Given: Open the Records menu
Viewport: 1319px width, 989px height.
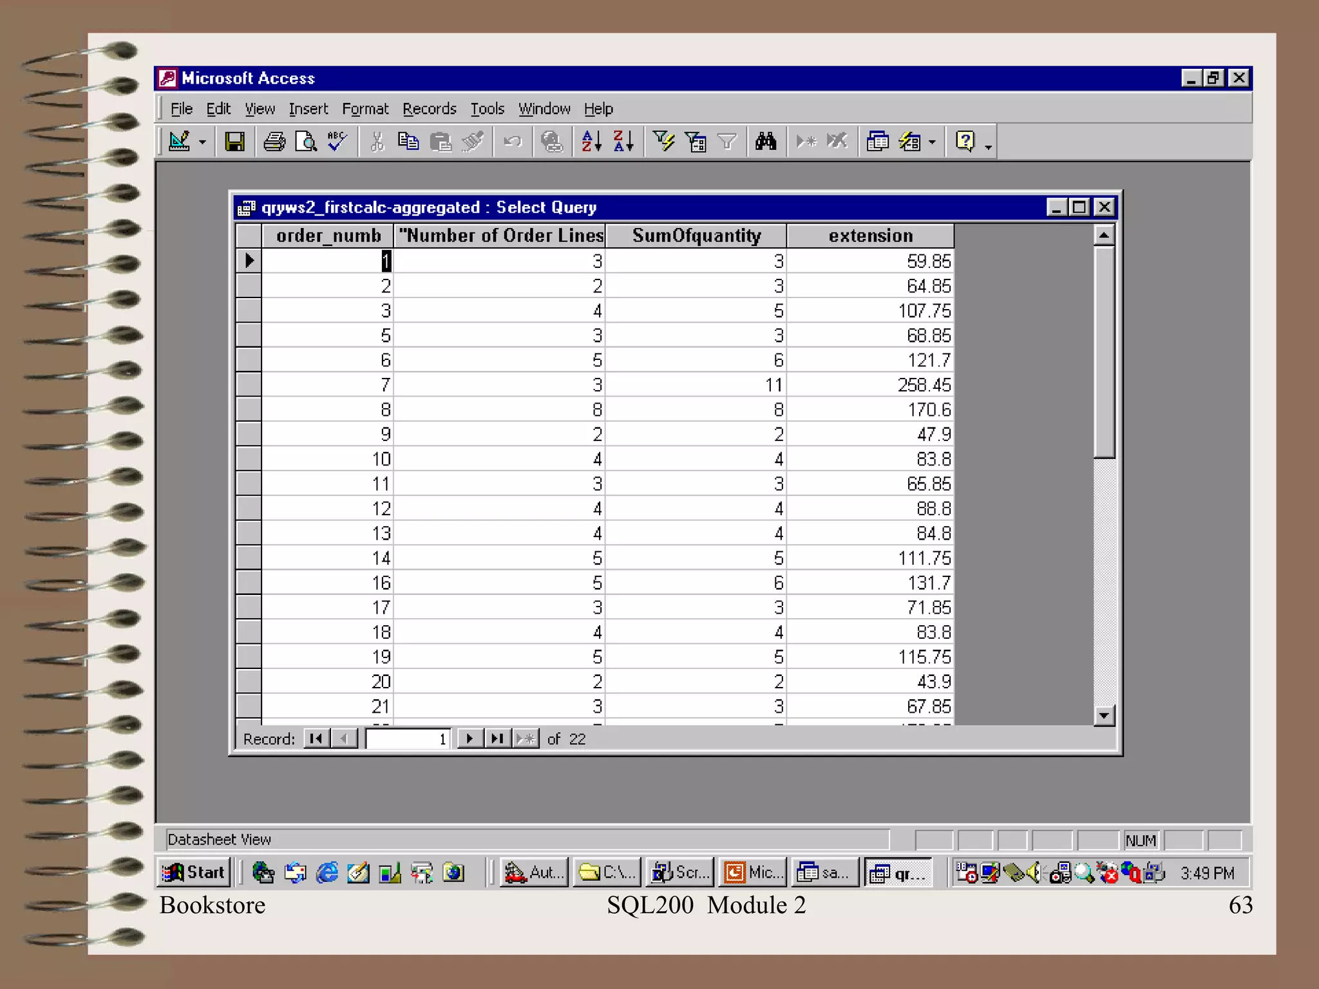Looking at the screenshot, I should (x=429, y=109).
